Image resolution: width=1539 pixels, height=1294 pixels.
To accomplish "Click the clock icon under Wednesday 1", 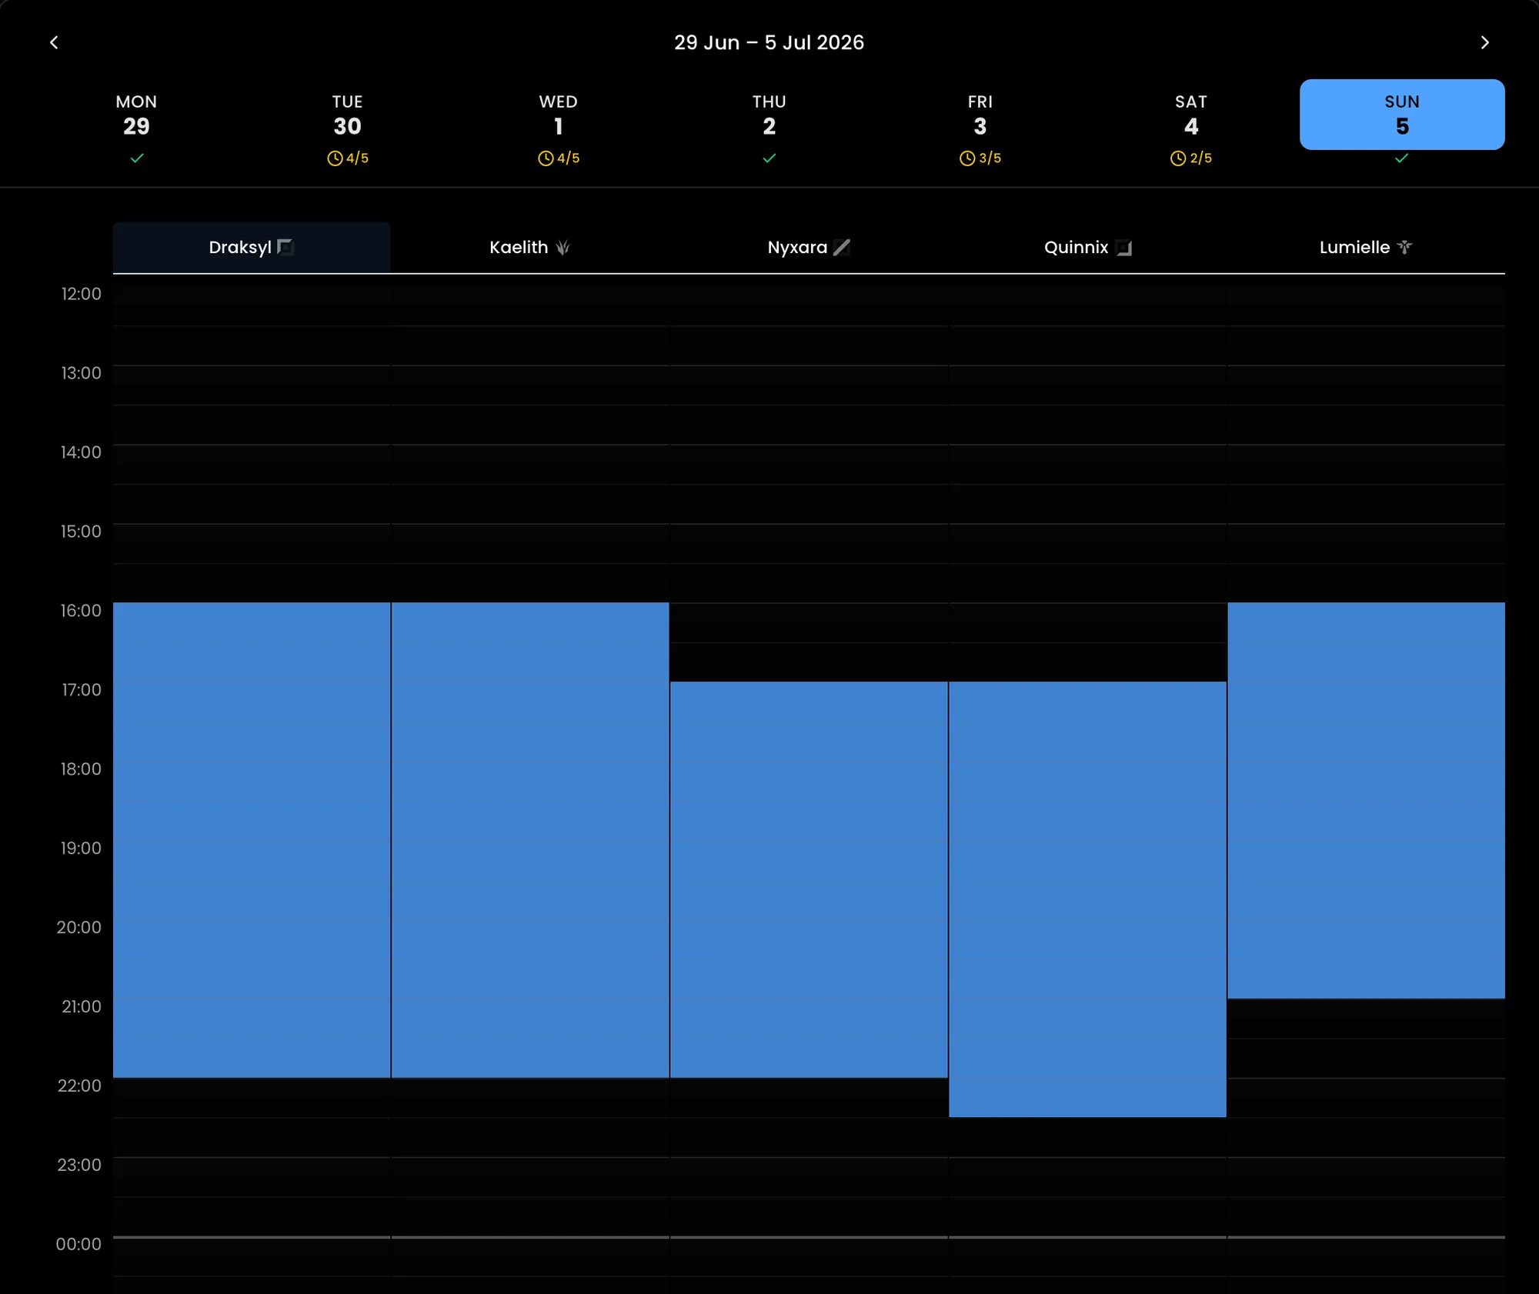I will (546, 158).
